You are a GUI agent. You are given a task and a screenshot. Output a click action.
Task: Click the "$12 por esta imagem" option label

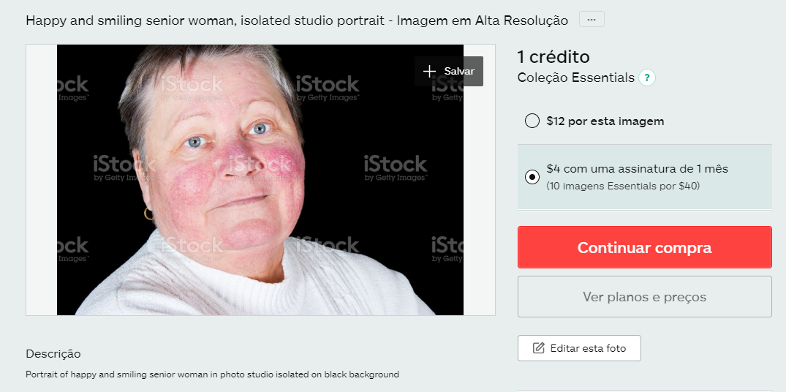(605, 121)
